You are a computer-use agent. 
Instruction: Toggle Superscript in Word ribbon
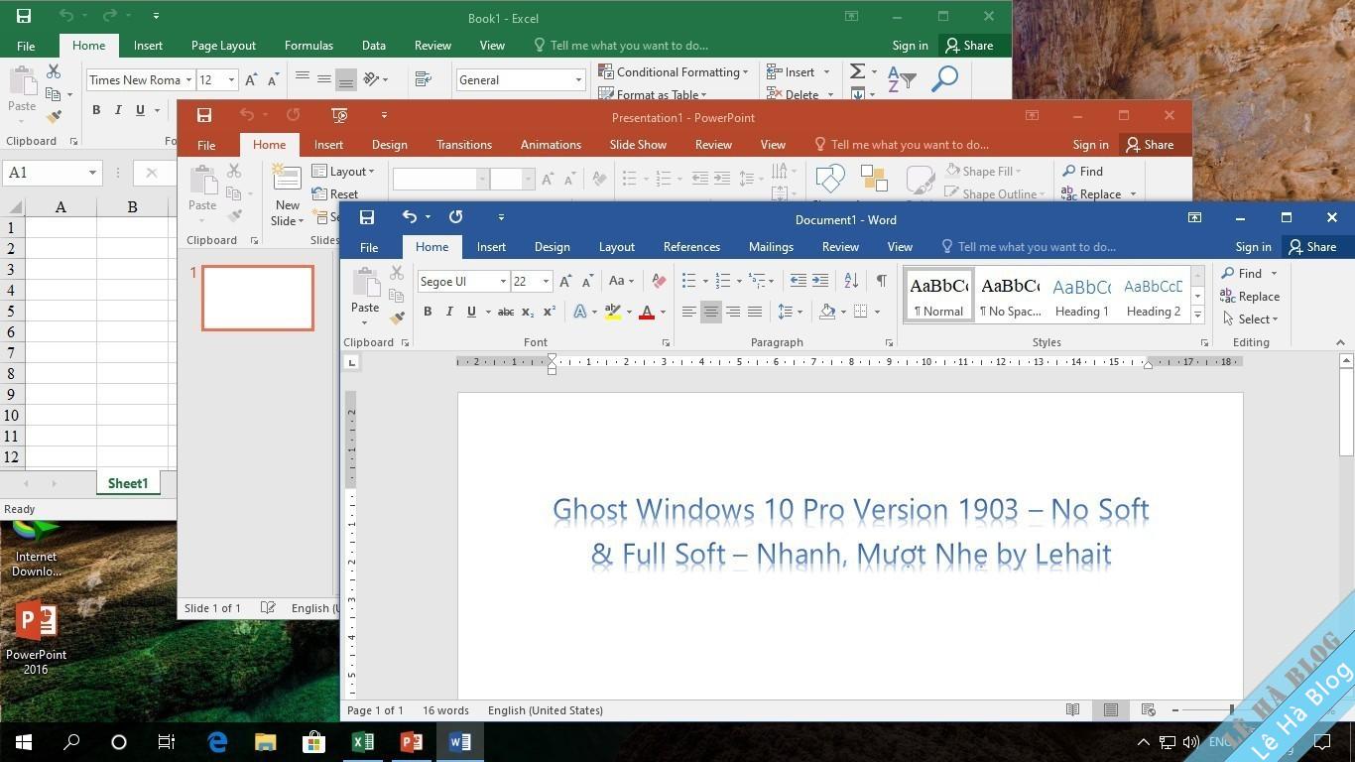(549, 312)
